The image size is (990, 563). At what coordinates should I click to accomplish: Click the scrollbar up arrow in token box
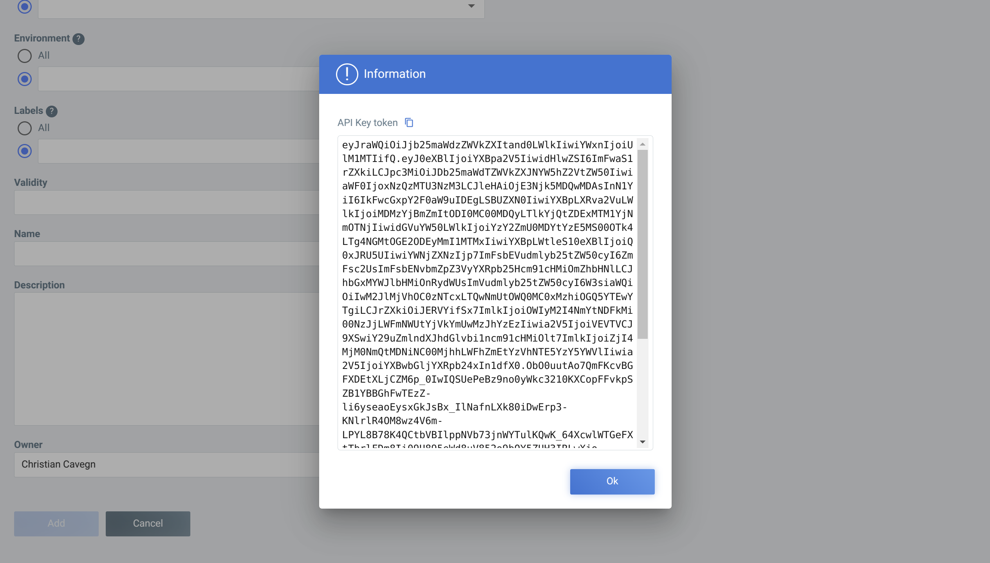pyautogui.click(x=642, y=144)
